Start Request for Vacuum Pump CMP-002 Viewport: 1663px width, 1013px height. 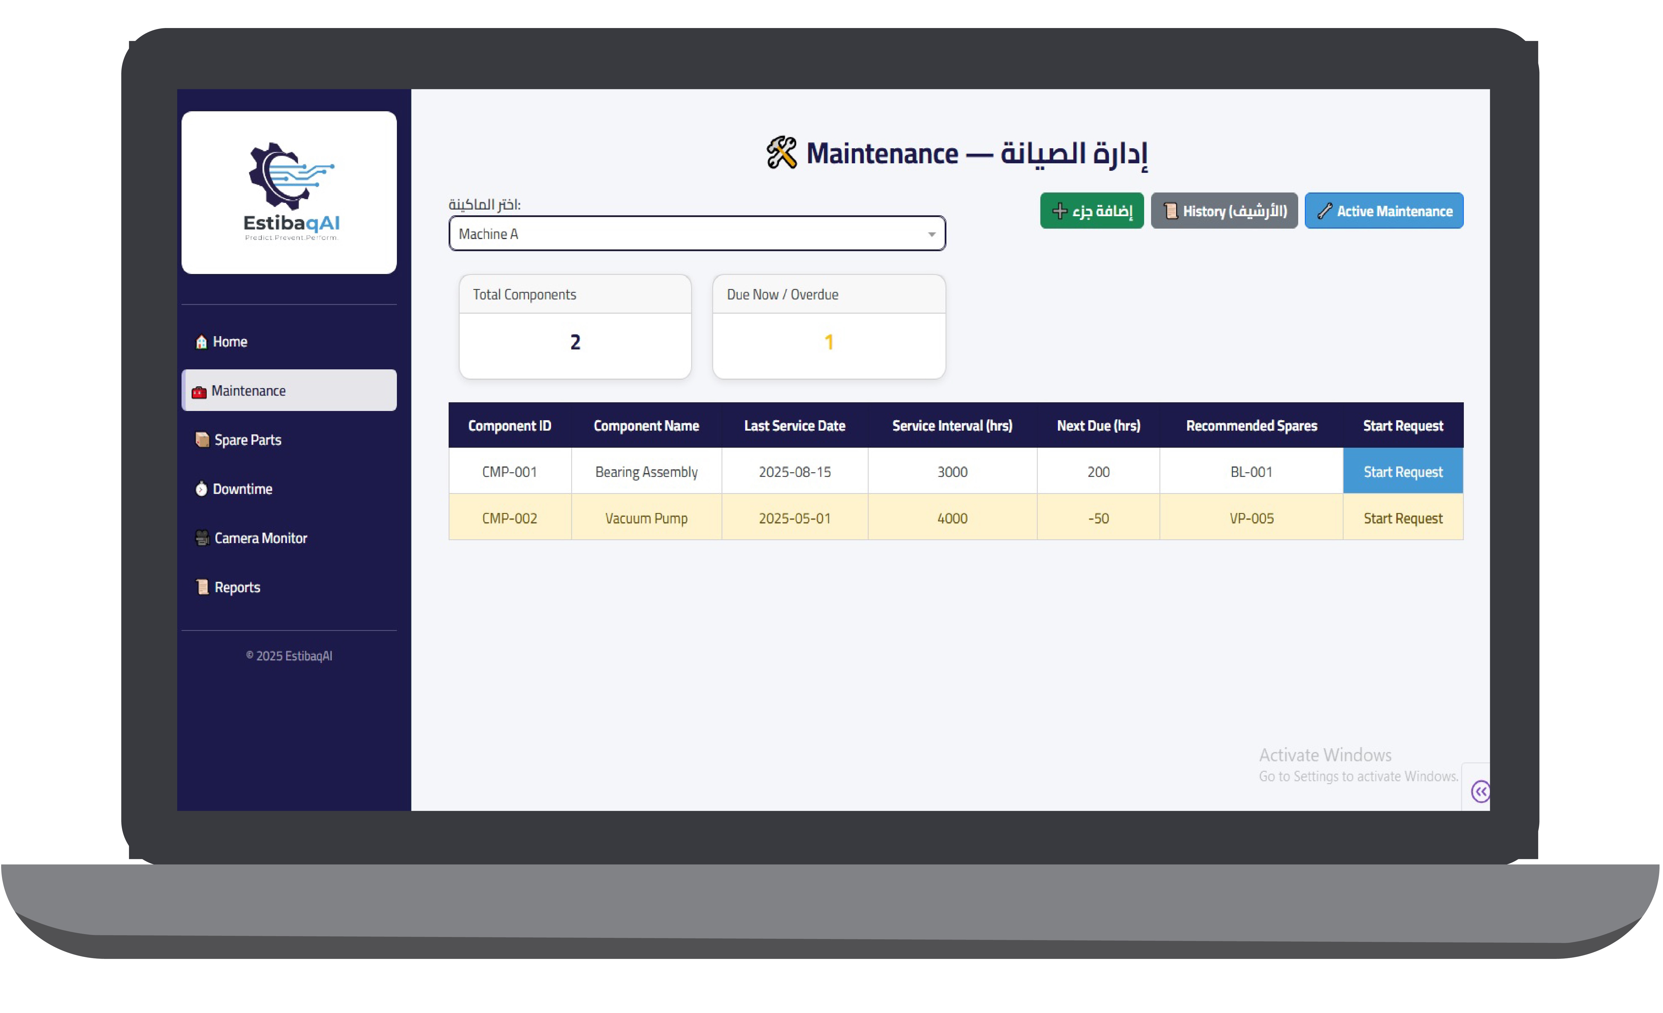click(1403, 518)
